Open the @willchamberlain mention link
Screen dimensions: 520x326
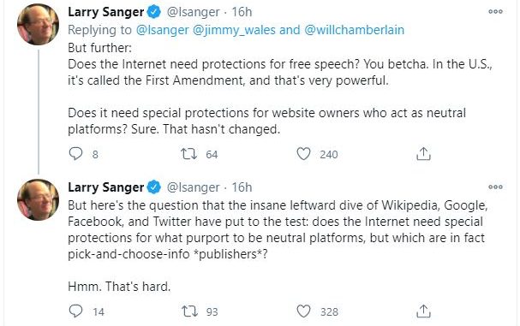point(354,30)
